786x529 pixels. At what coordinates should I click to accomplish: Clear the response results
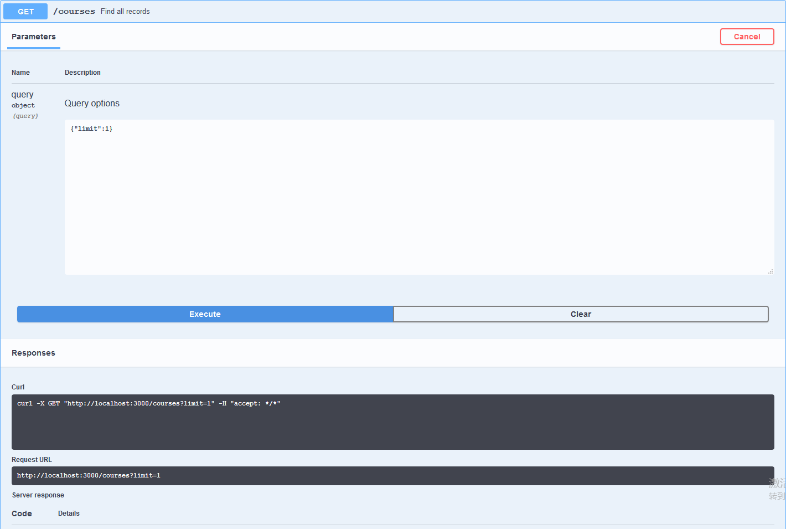[x=581, y=314]
